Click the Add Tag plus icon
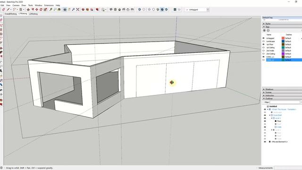Image resolution: width=302 pixels, height=170 pixels. pos(264,30)
